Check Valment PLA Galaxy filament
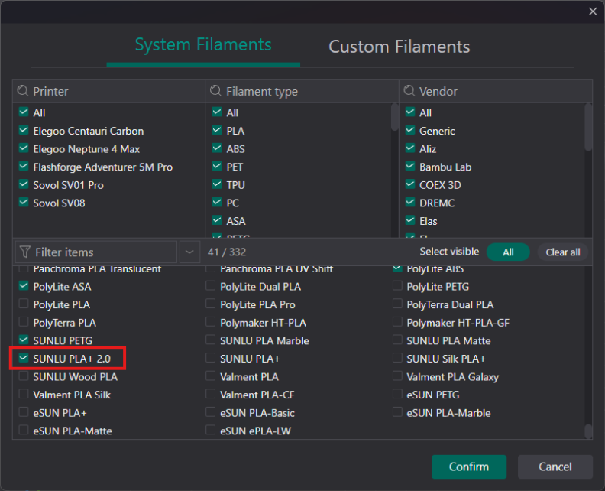This screenshot has width=605, height=491. 397,376
